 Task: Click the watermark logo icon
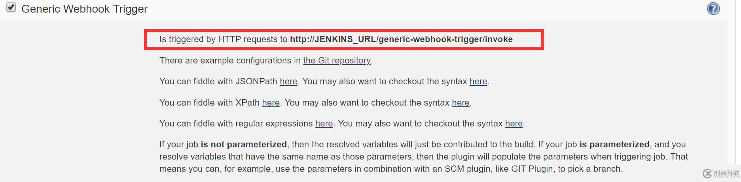(707, 173)
